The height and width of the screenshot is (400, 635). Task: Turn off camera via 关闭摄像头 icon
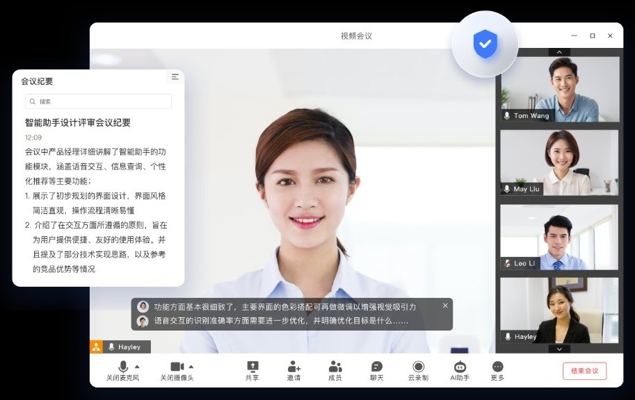[x=177, y=367]
